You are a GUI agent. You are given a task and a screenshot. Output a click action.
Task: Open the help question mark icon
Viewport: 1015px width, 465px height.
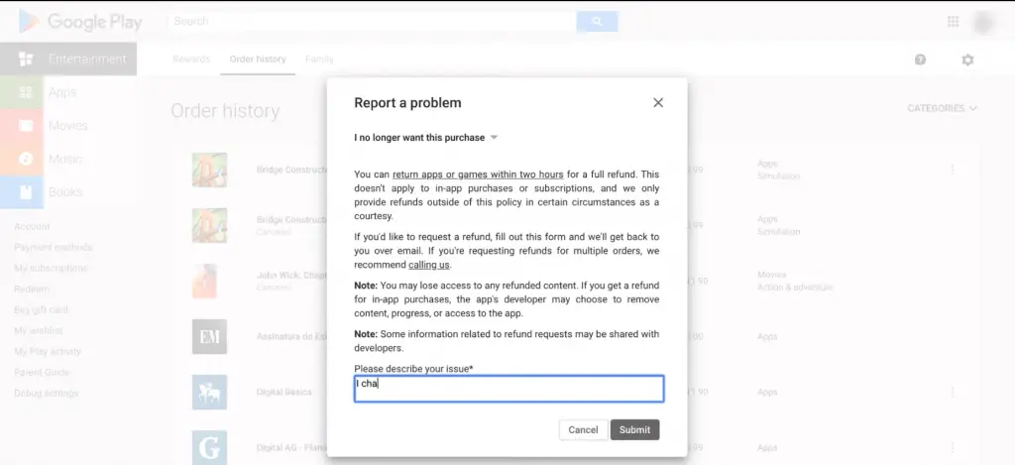click(x=920, y=59)
